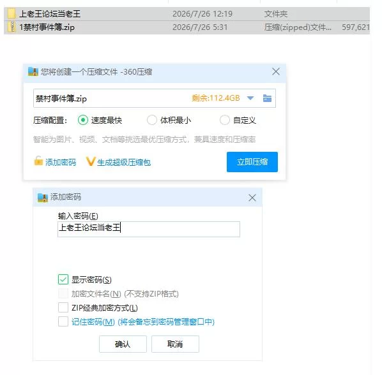Image resolution: width=382 pixels, height=375 pixels.
Task: Click the 取消 button
Action: [175, 344]
